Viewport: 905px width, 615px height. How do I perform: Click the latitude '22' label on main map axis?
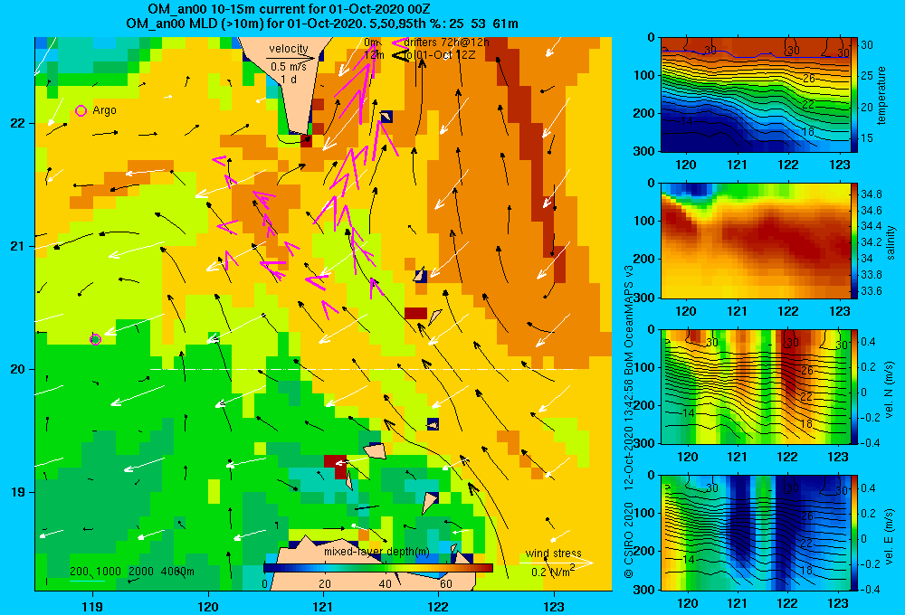pos(18,123)
